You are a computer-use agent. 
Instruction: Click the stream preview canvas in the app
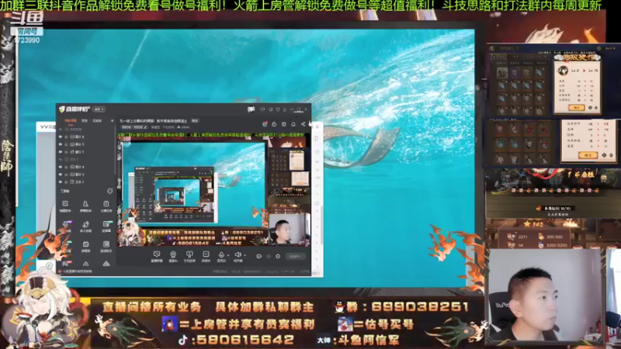(x=213, y=188)
